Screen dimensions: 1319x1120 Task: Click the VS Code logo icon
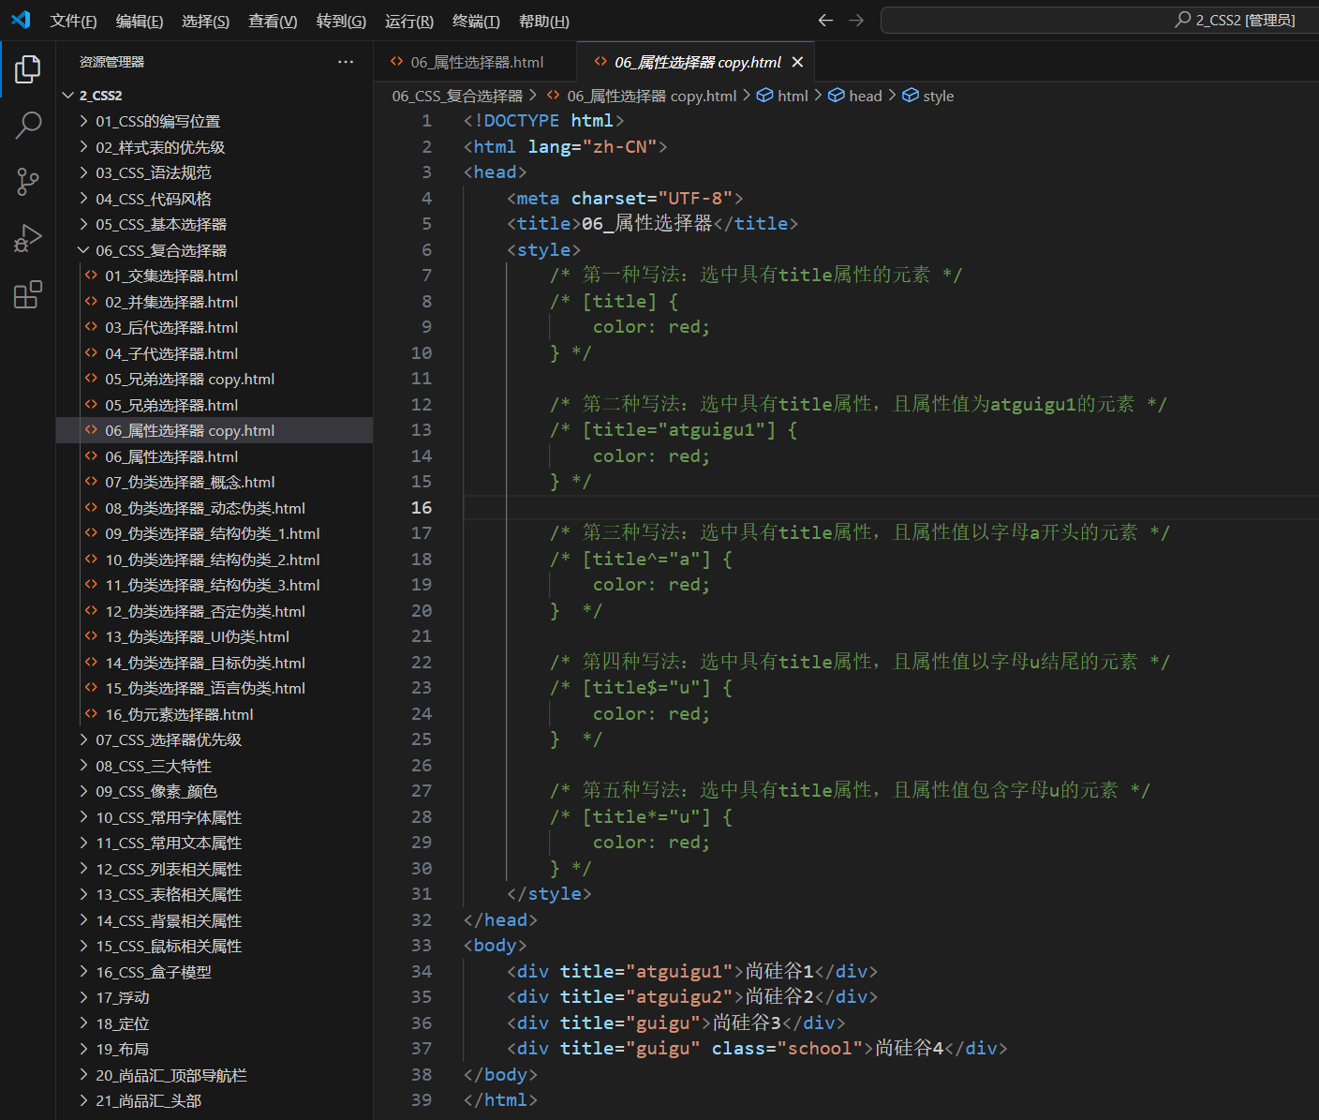[21, 20]
